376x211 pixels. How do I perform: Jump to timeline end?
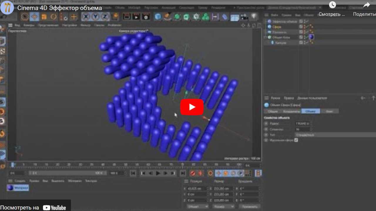pos(183,173)
